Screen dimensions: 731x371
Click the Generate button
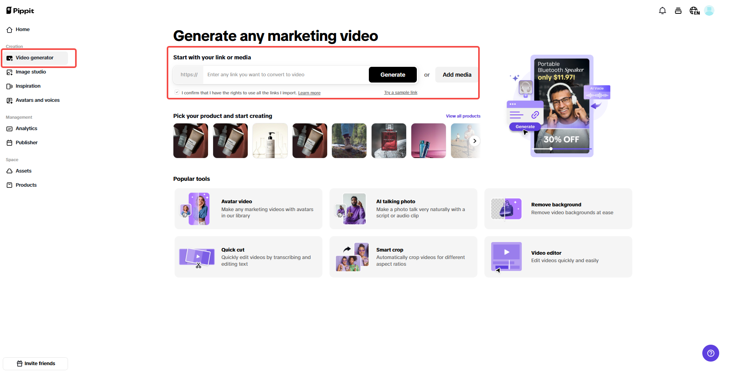pos(392,74)
